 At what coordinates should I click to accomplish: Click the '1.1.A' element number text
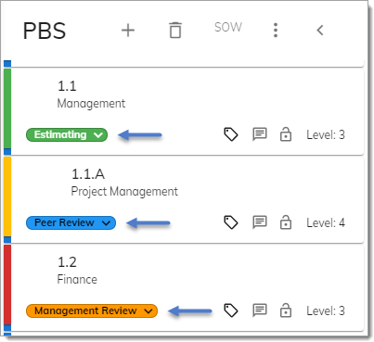click(88, 174)
